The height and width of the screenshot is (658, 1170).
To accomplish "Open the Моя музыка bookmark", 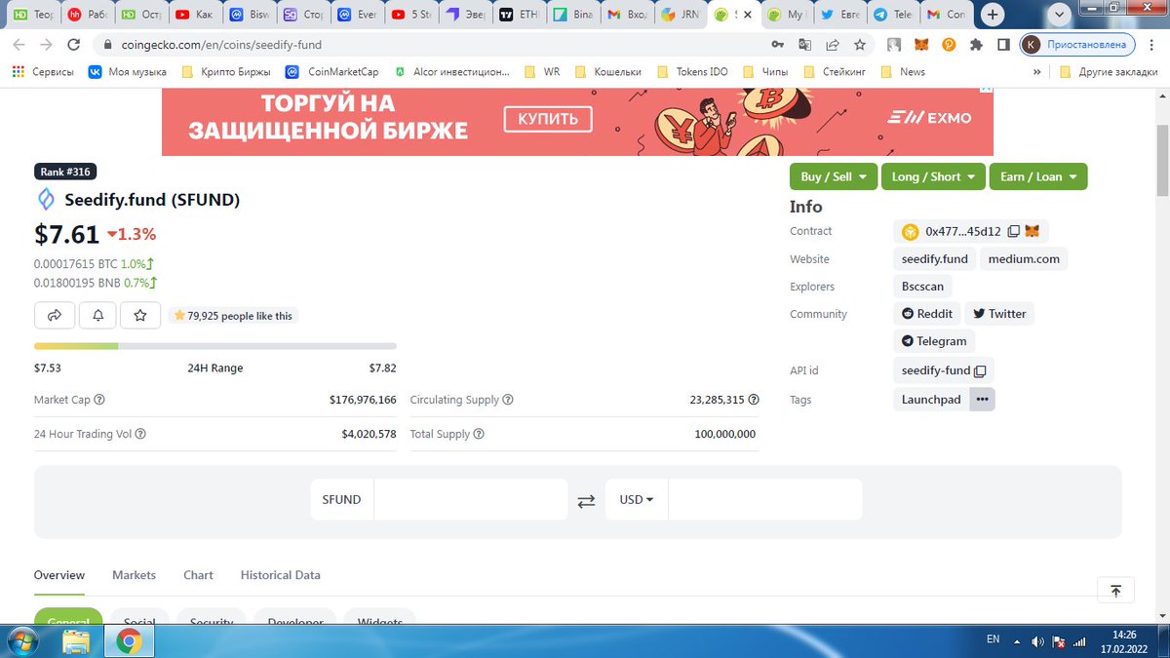I will 128,72.
